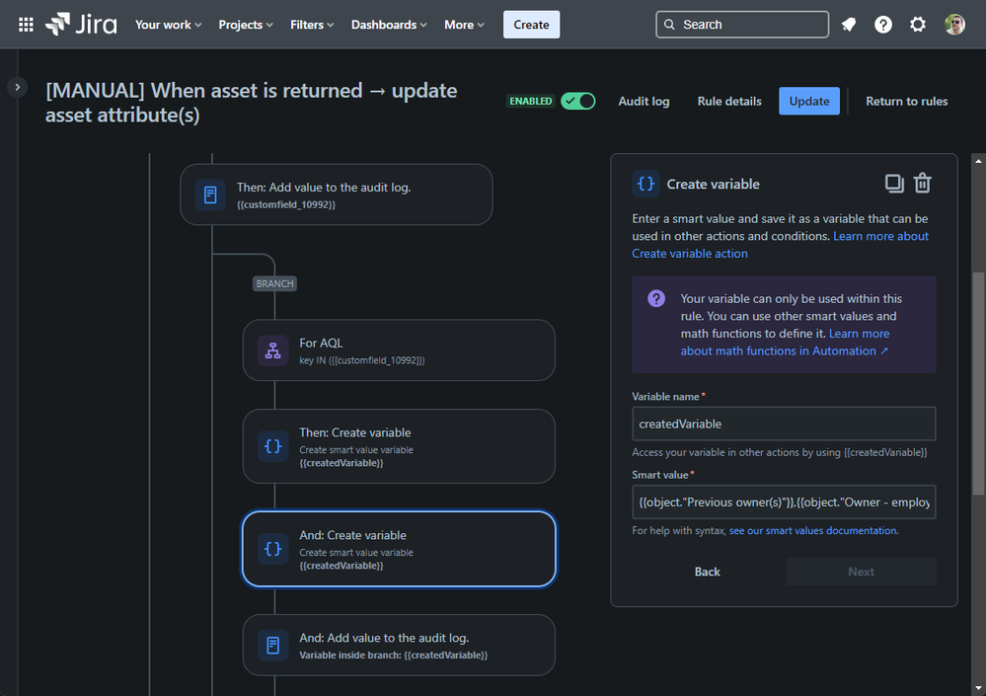Click the scrollbar up arrow
This screenshot has height=696, width=986.
point(978,161)
